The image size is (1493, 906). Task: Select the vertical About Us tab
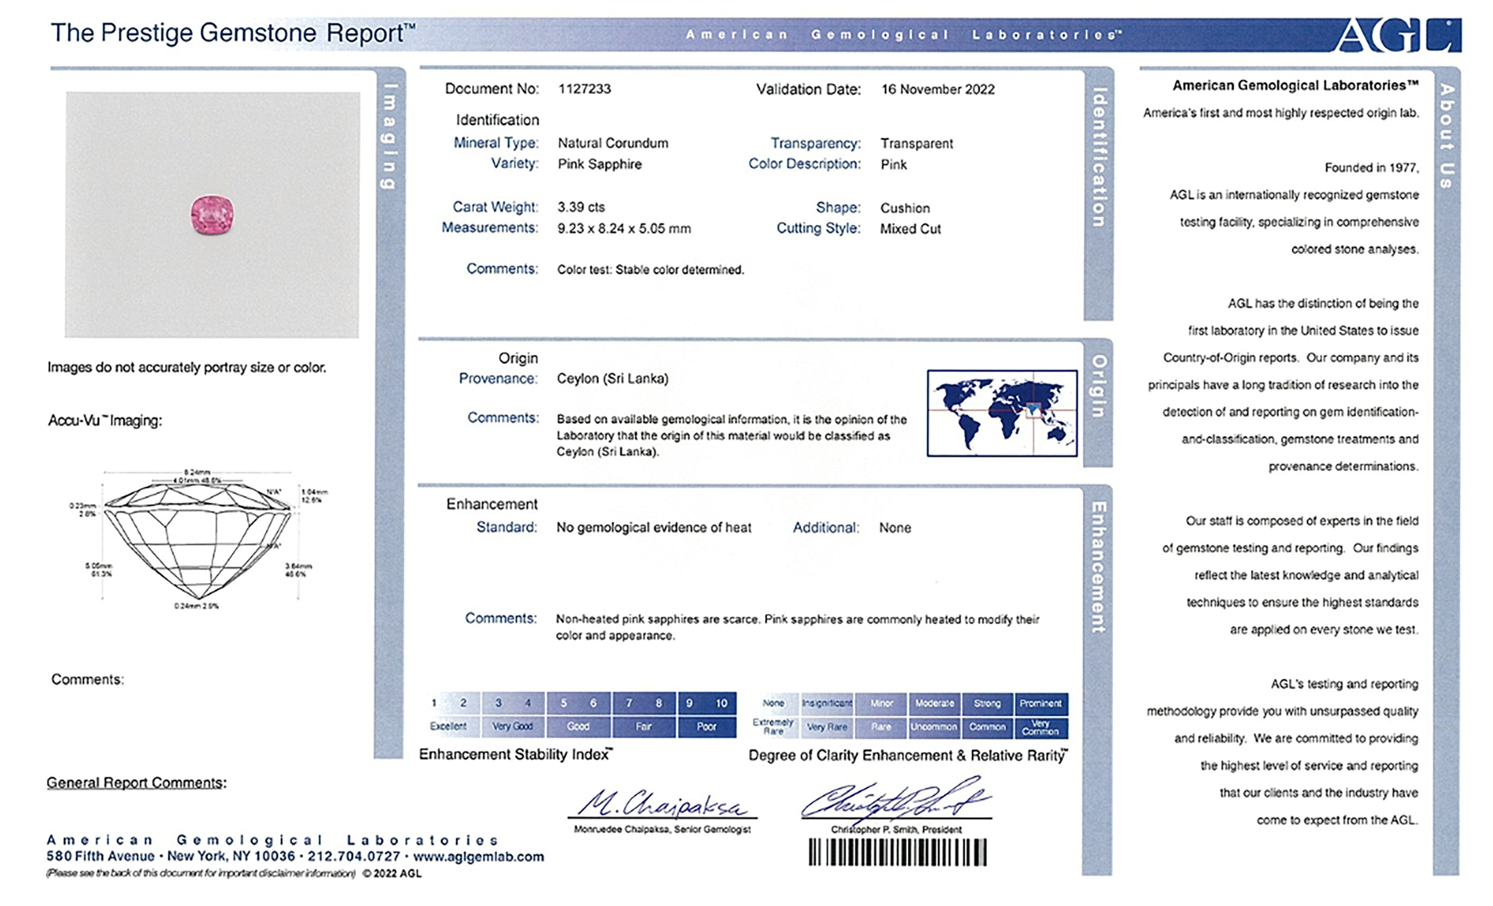pos(1447,137)
